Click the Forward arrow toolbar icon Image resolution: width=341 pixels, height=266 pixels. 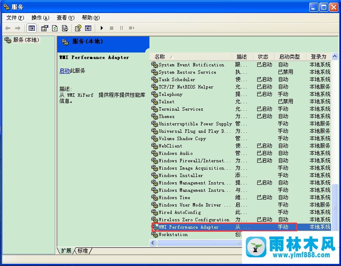[x=18, y=28]
